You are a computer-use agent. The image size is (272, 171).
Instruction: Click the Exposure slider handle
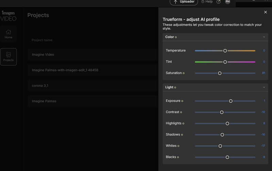point(231,101)
